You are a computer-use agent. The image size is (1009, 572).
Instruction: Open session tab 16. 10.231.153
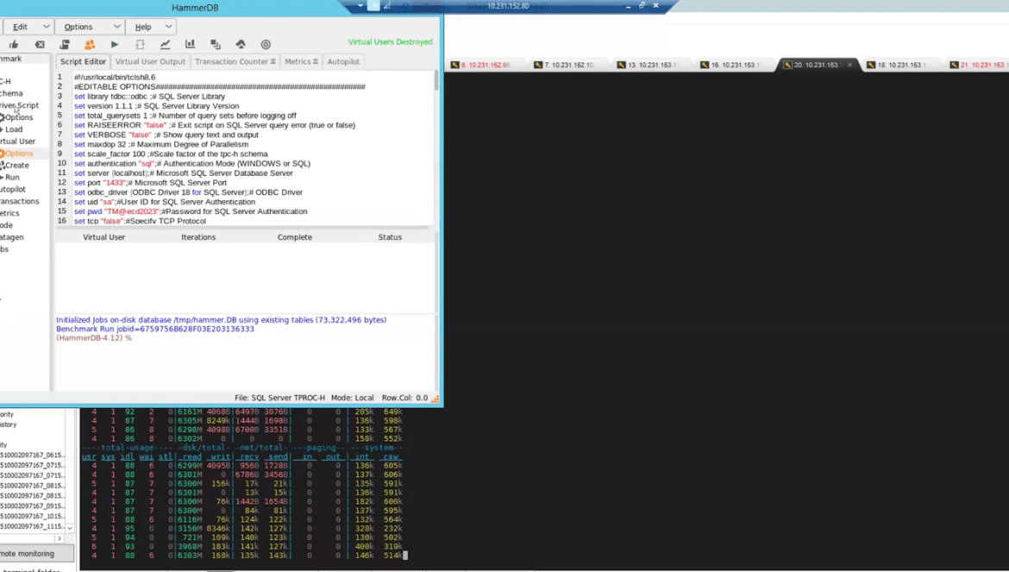click(x=735, y=65)
